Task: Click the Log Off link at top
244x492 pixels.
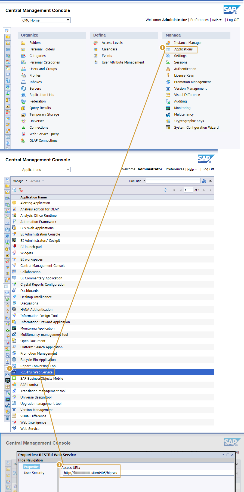Action: (x=233, y=20)
